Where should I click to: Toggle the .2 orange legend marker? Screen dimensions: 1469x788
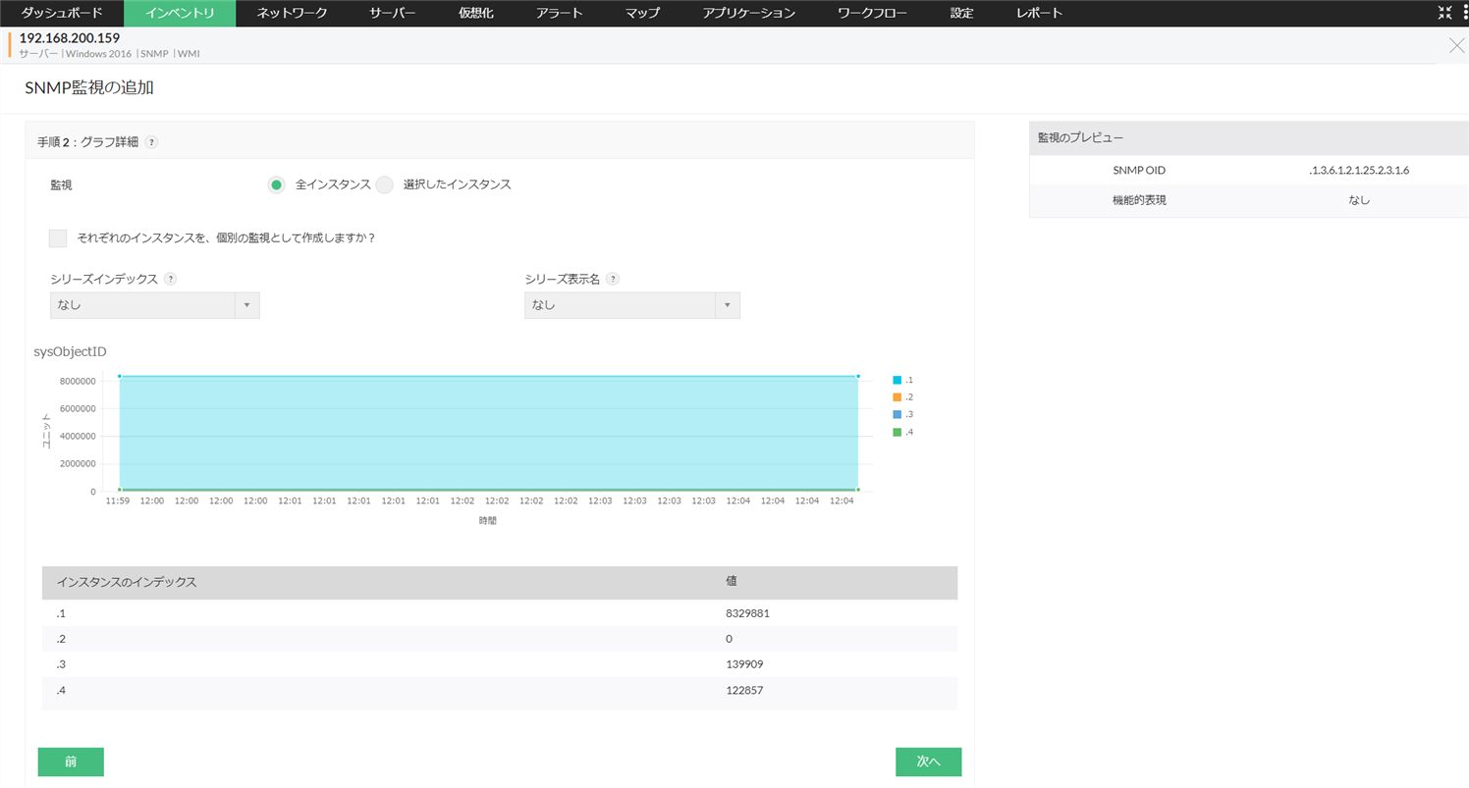pyautogui.click(x=897, y=397)
